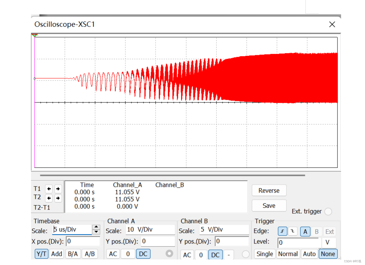Set trigger mode to None

click(328, 254)
